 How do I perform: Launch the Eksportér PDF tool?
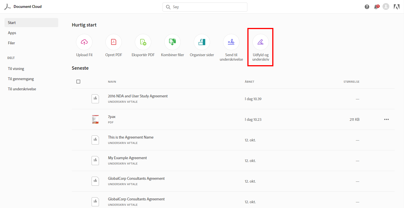click(x=143, y=42)
